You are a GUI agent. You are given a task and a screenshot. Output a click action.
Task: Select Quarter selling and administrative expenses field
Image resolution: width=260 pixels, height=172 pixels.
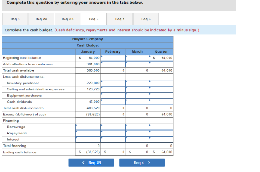(161, 89)
